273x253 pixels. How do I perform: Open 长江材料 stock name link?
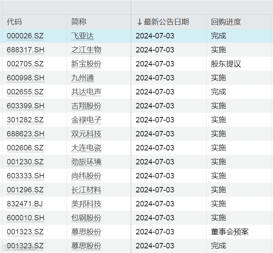coord(86,190)
